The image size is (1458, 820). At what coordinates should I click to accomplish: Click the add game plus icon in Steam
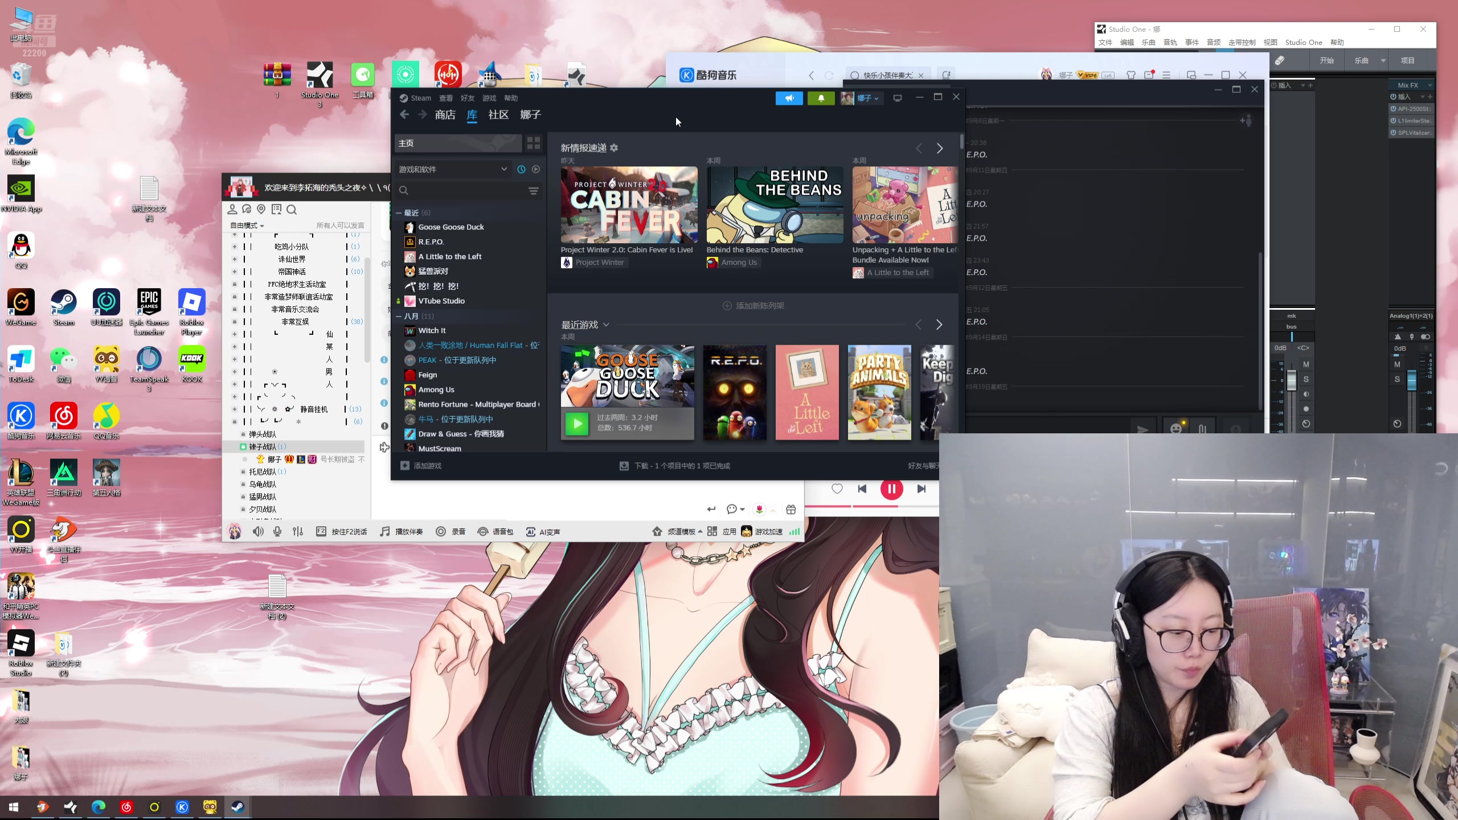[405, 466]
